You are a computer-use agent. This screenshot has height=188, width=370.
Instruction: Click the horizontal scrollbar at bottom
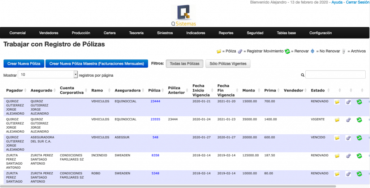[168, 186]
